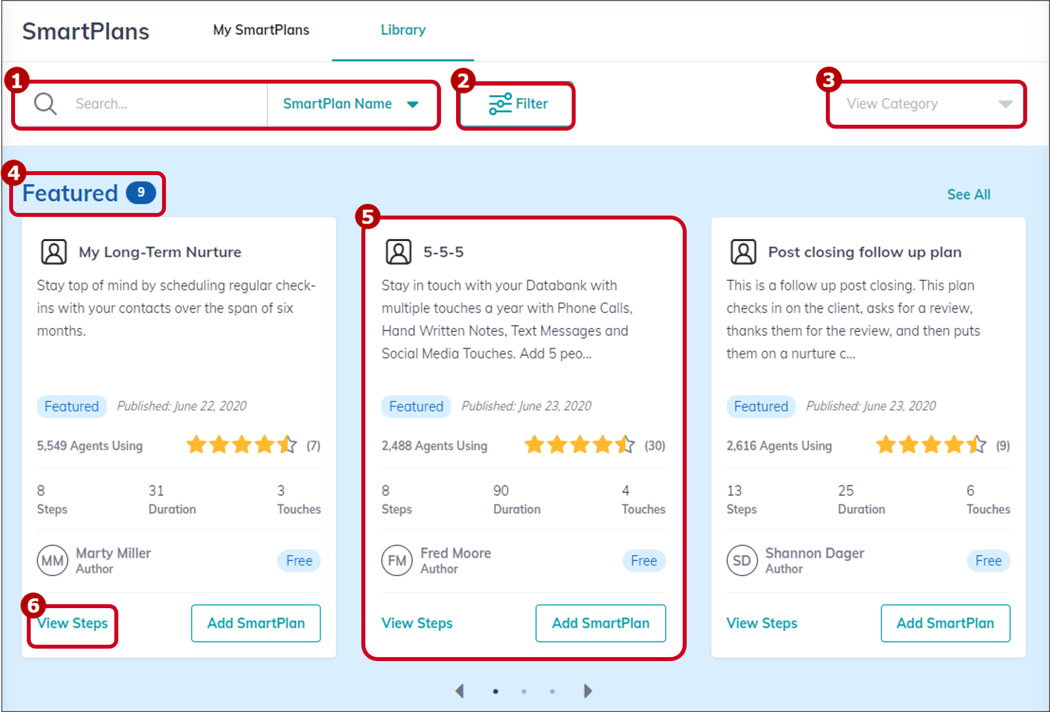This screenshot has height=712, width=1050.
Task: Click the carousel next arrow
Action: [x=587, y=690]
